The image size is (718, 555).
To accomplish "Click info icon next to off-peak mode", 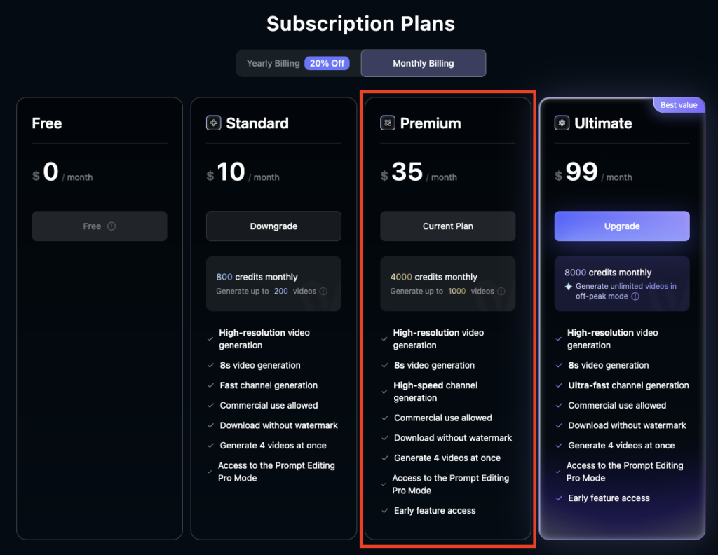I will coord(635,296).
